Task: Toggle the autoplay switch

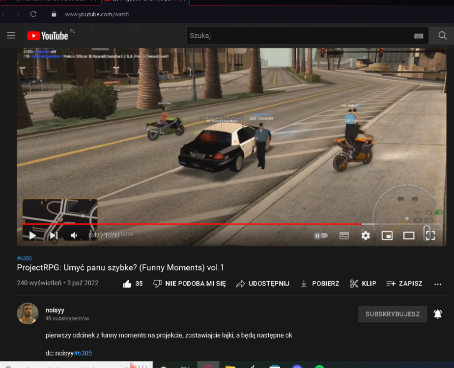Action: pyautogui.click(x=320, y=236)
